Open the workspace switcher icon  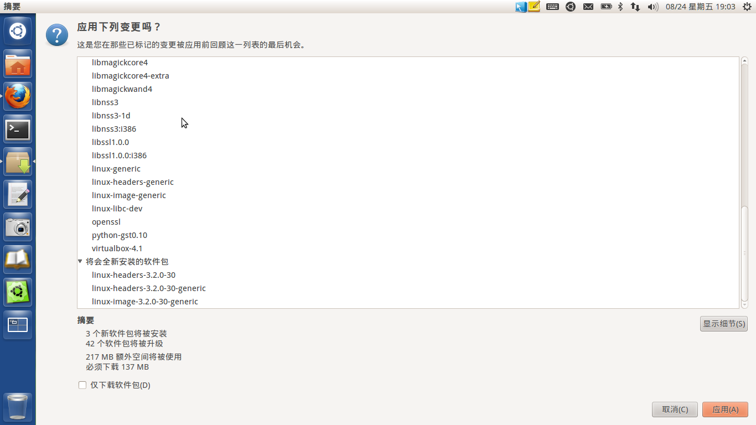point(18,325)
